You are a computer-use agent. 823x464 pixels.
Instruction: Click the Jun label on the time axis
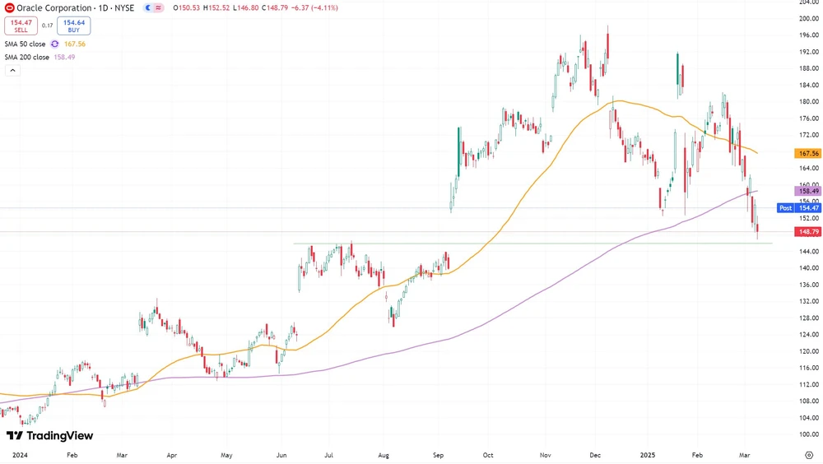[281, 455]
